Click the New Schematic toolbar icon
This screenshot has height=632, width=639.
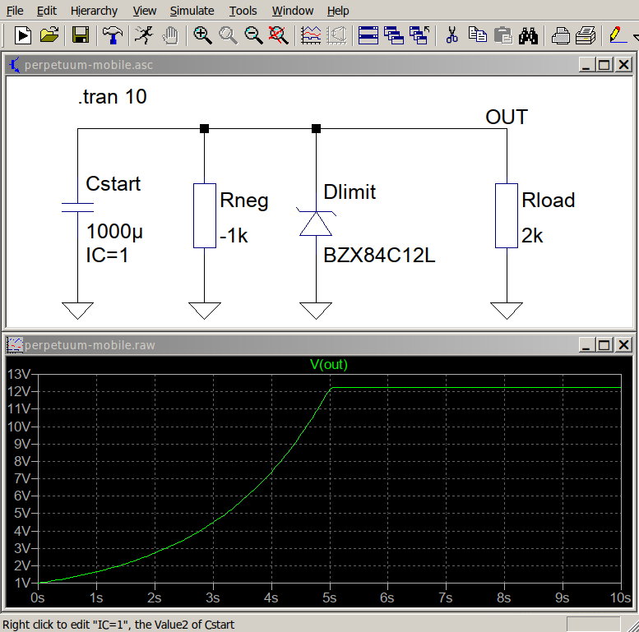tap(23, 35)
